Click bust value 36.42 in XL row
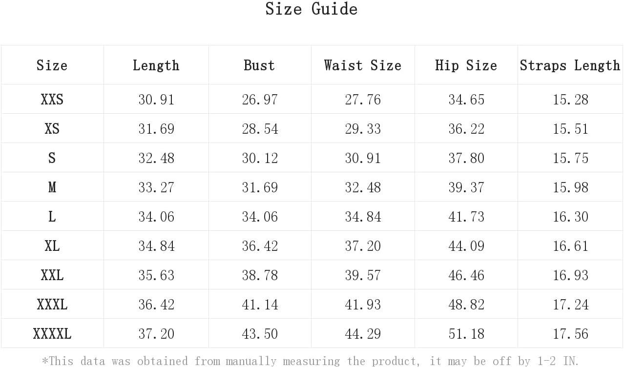Viewport: 624px width, 368px height. [259, 246]
